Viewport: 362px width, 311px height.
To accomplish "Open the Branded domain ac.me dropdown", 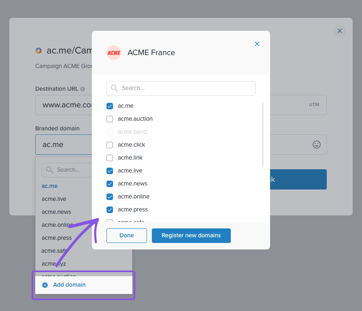I will (x=64, y=145).
